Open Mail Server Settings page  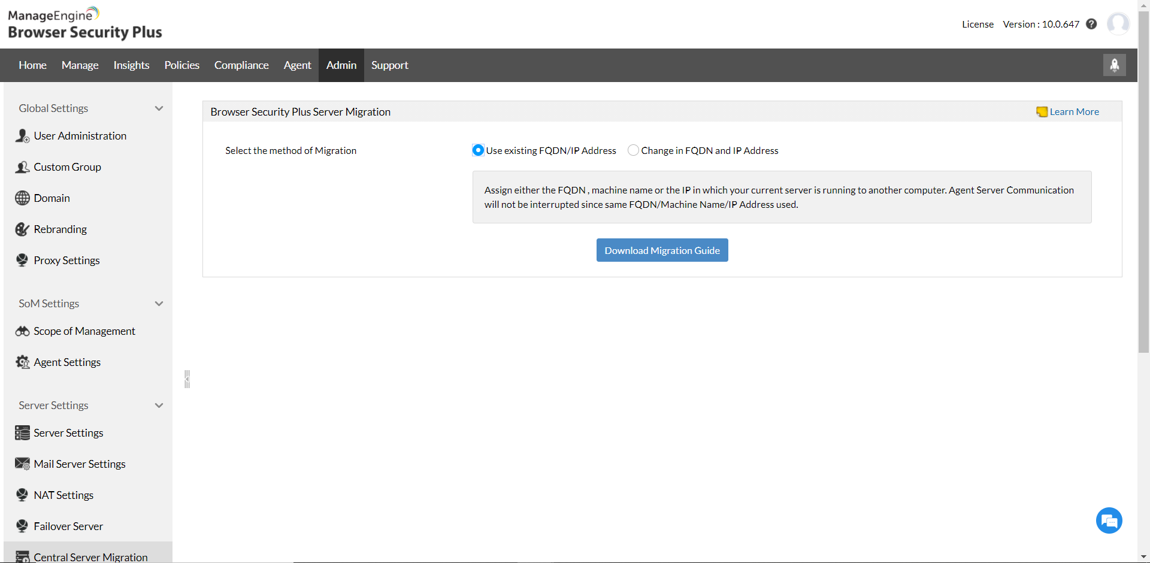pos(80,464)
